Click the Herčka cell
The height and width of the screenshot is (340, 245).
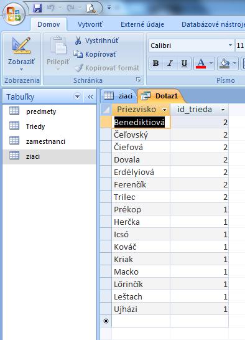[x=141, y=222]
